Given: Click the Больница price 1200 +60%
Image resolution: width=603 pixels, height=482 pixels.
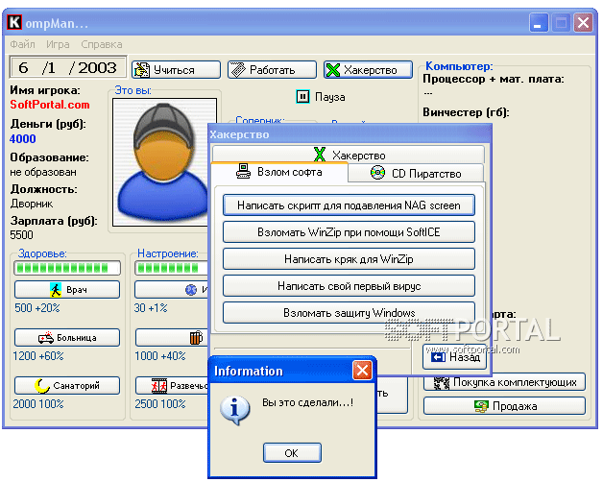Looking at the screenshot, I should click(38, 356).
